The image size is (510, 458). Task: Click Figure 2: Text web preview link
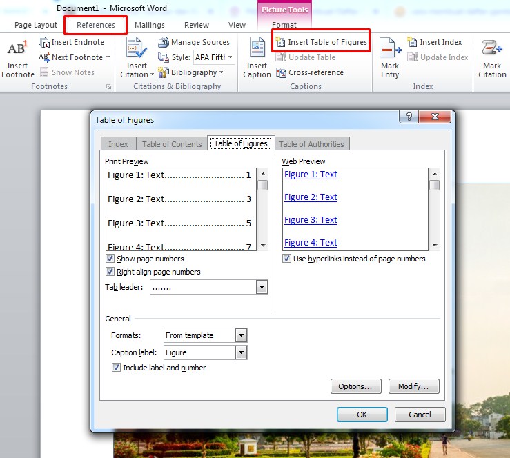coord(311,197)
